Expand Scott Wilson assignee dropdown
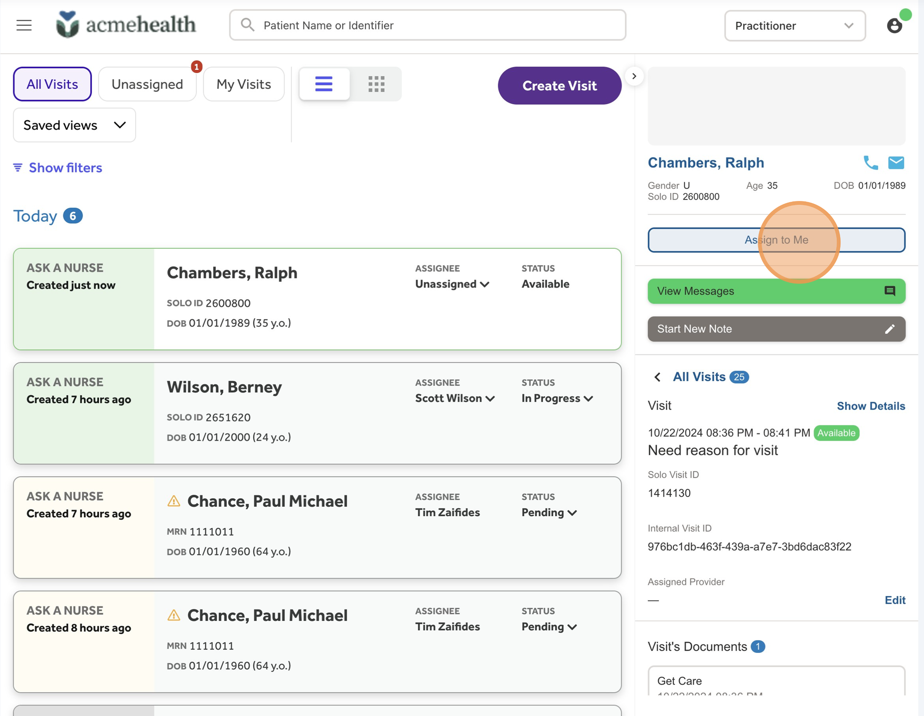Viewport: 924px width, 716px height. (x=455, y=398)
